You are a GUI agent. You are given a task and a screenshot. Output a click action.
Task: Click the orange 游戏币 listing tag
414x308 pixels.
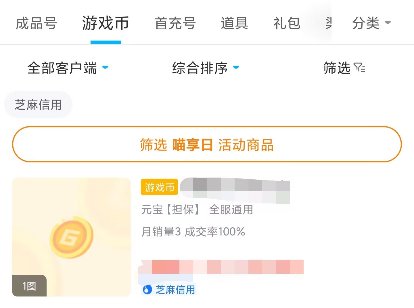[159, 187]
